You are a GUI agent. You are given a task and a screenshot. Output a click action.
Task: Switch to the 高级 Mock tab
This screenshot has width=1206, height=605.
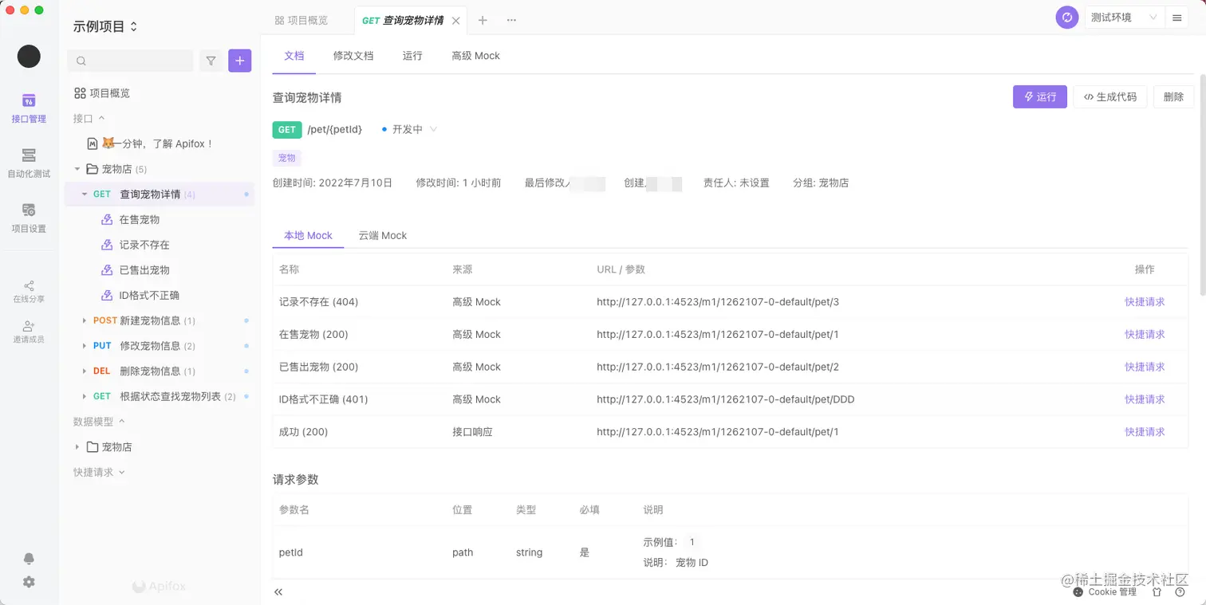[x=475, y=56]
